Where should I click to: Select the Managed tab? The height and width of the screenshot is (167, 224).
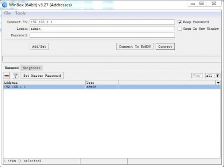pyautogui.click(x=12, y=68)
